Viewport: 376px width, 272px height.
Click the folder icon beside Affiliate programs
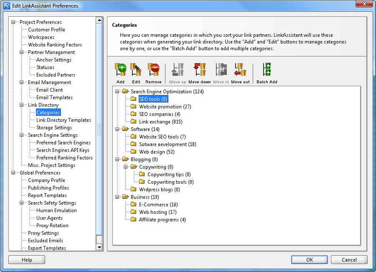coord(134,219)
